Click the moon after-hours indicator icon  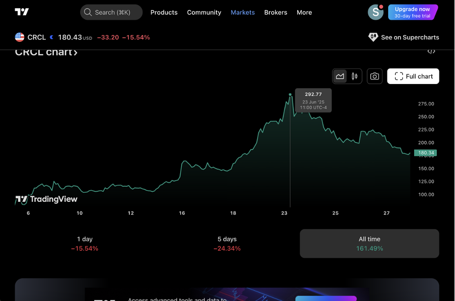coord(52,37)
